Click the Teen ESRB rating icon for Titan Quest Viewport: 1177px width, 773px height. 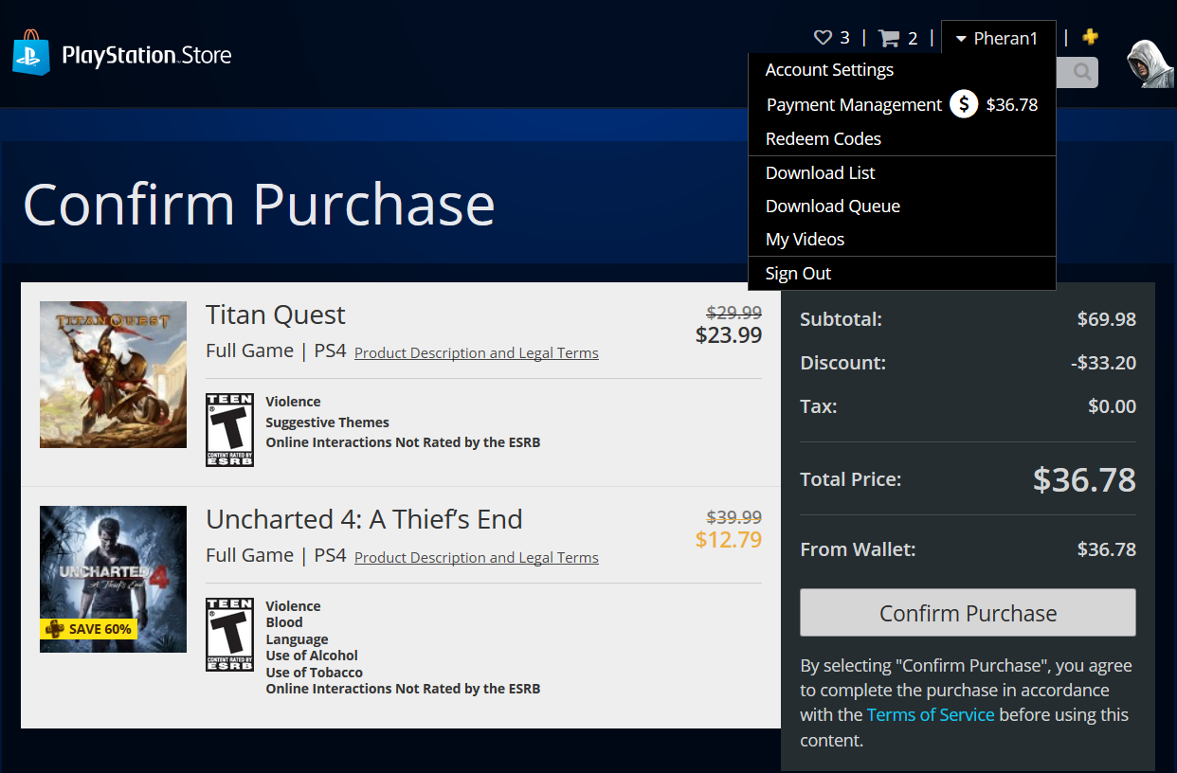click(229, 430)
